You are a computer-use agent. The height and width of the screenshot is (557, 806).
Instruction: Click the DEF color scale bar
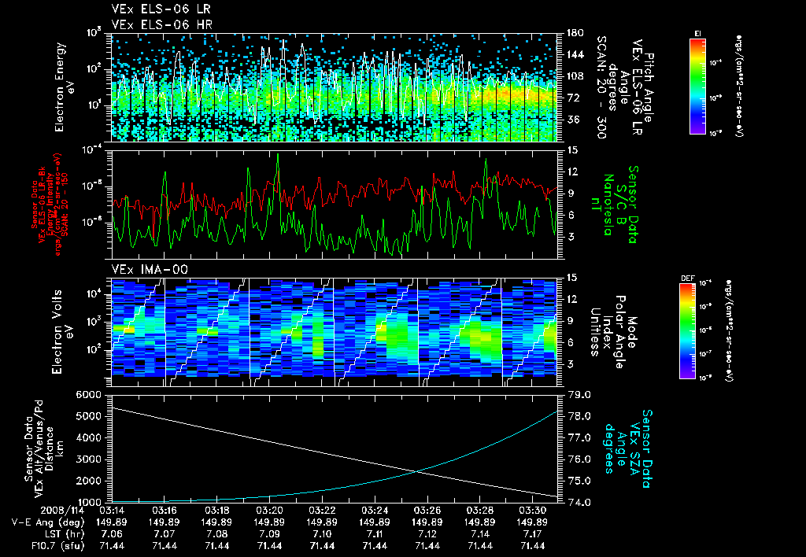click(x=687, y=331)
